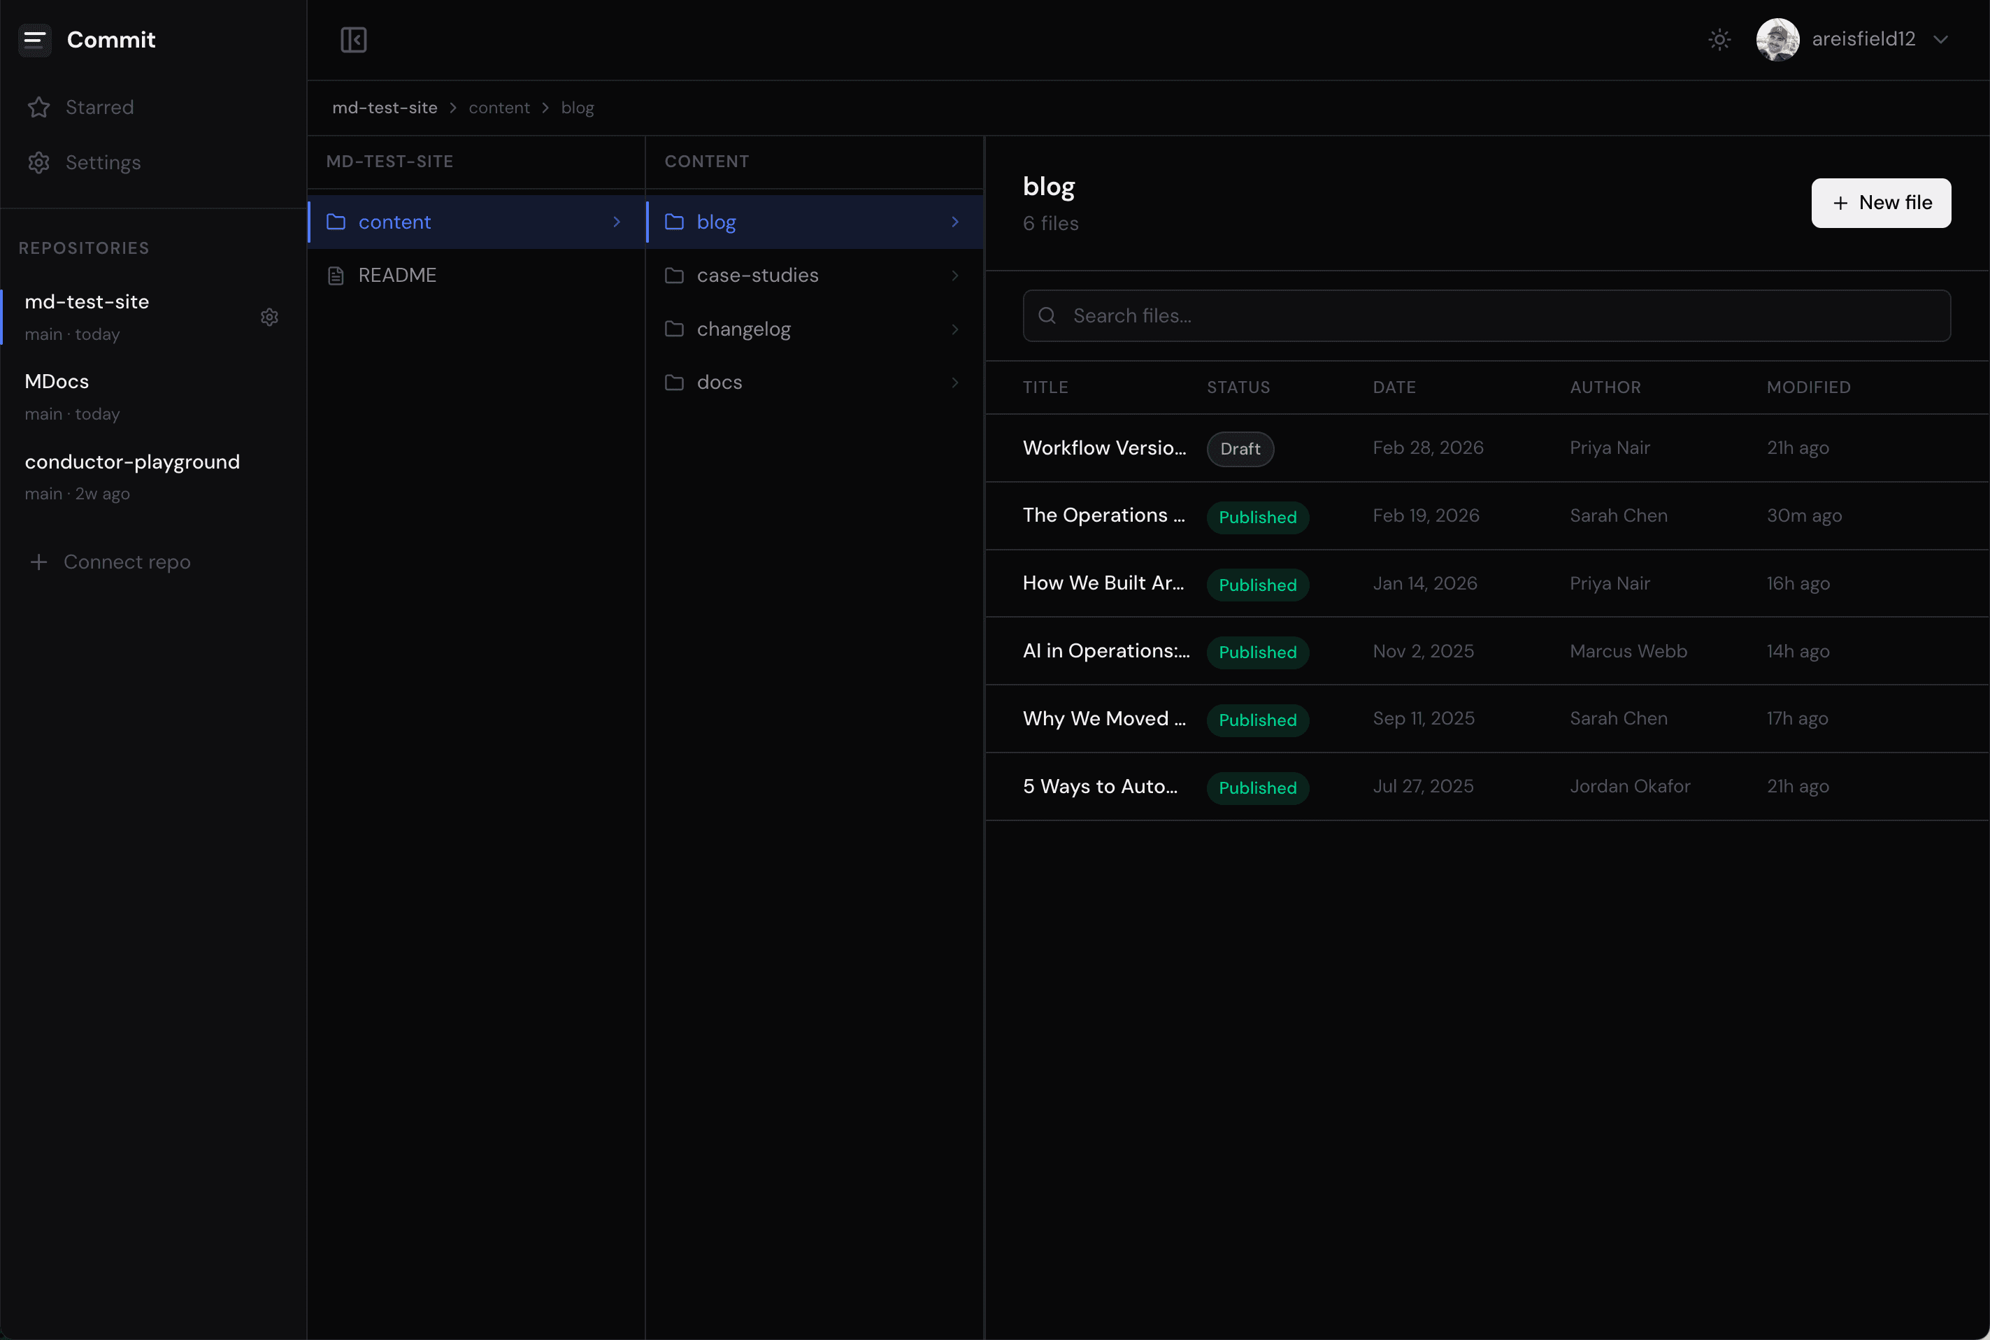Navigate to the content breadcrumb
The height and width of the screenshot is (1340, 1990).
(x=499, y=108)
